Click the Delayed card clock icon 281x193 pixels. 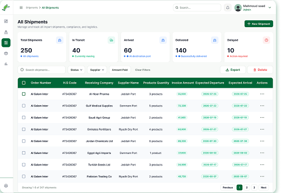[x=266, y=40]
